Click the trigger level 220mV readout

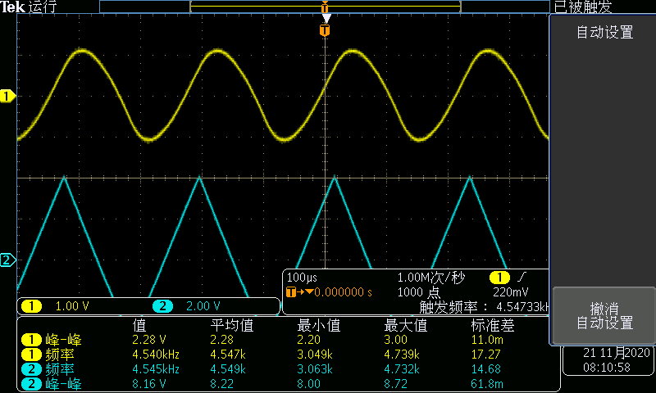point(510,292)
